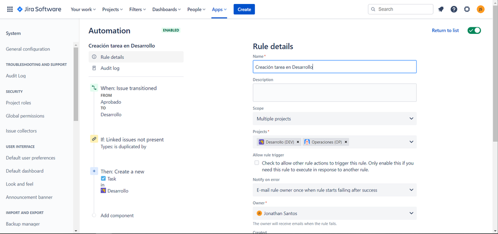Click the blue Create button
Image resolution: width=498 pixels, height=234 pixels.
[244, 9]
